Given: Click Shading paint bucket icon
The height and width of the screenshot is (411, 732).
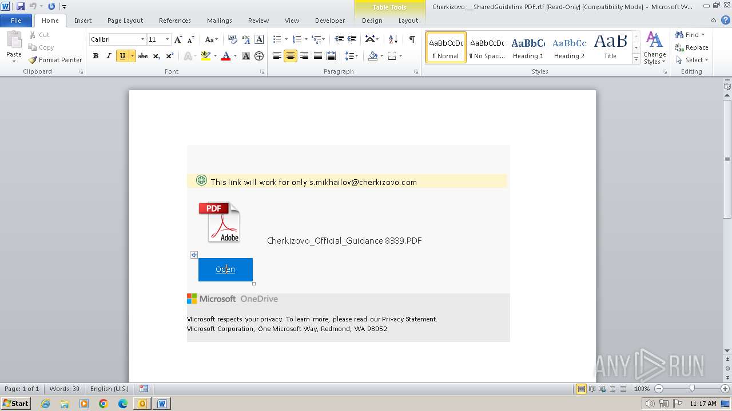Looking at the screenshot, I should pos(373,56).
